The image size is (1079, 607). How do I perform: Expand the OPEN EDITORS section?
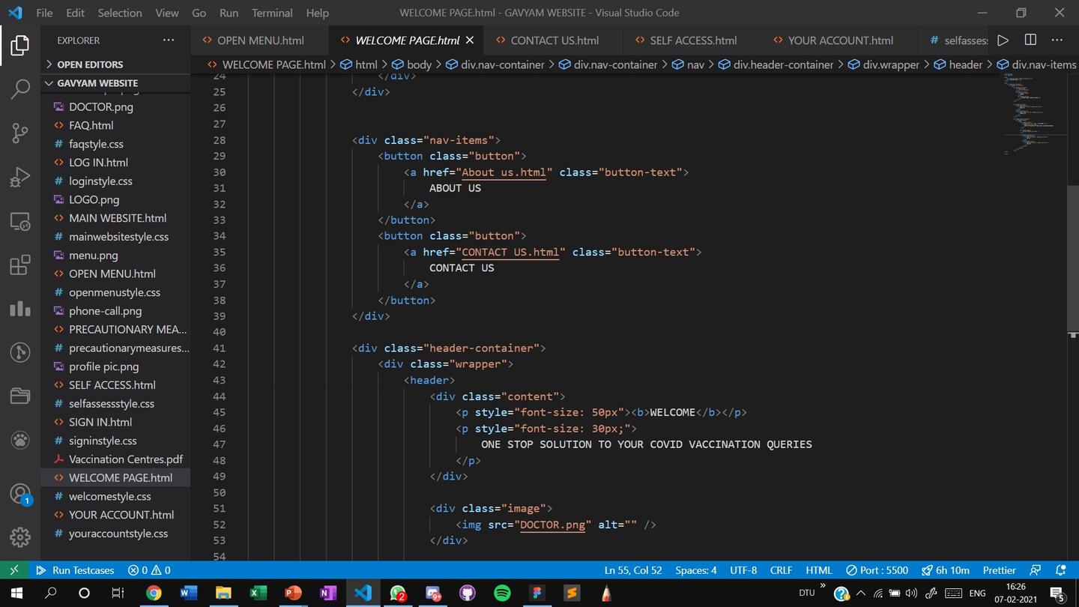116,64
